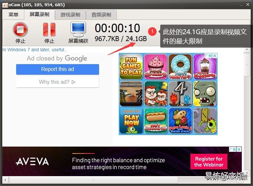Pause recording with the red bars icon

(x=49, y=30)
